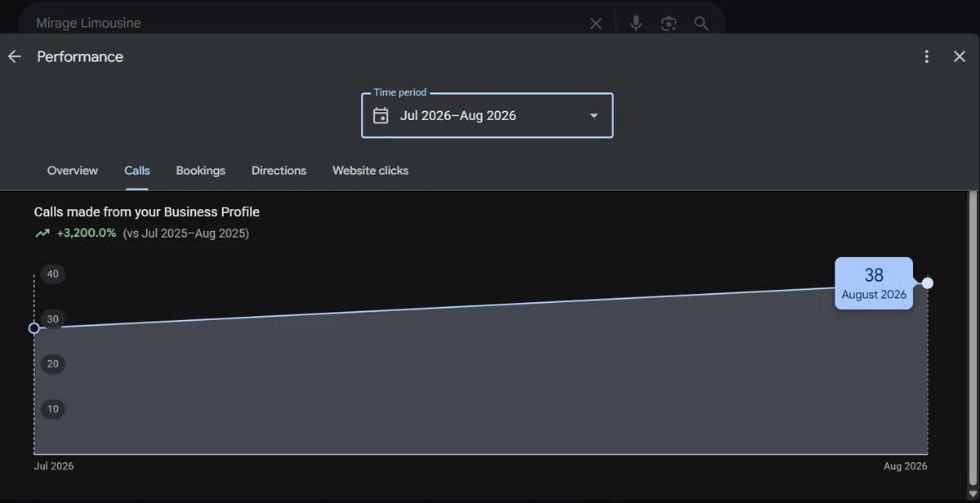Click the vs Jul 2025–Aug 2025 comparison text

[186, 234]
